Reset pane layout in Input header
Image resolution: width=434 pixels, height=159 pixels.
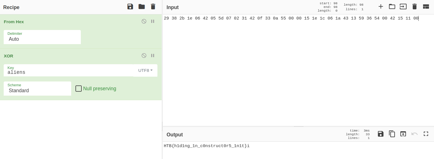click(426, 7)
